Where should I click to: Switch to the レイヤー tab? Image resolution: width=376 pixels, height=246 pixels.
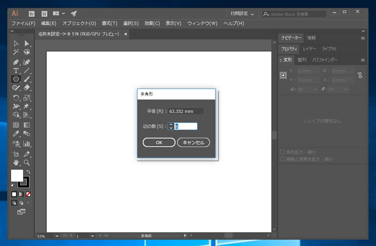point(309,49)
